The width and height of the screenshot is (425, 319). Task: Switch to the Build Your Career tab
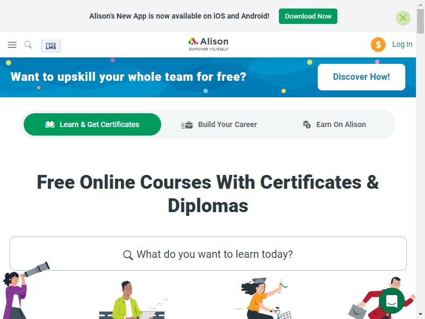219,124
